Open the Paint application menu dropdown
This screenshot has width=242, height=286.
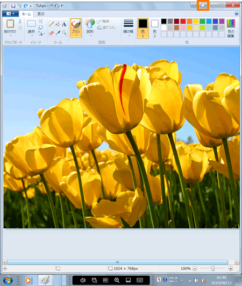(x=10, y=13)
